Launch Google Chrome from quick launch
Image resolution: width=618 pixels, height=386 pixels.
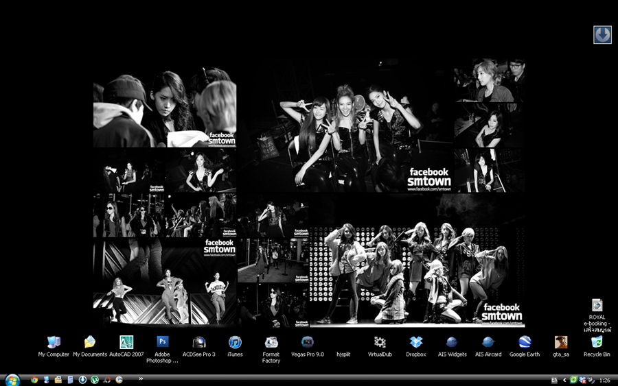coord(34,380)
